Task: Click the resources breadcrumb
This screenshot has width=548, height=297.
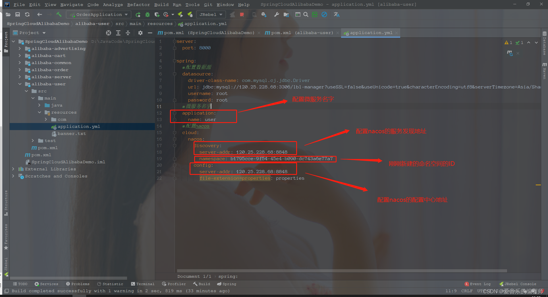Action: pos(160,24)
